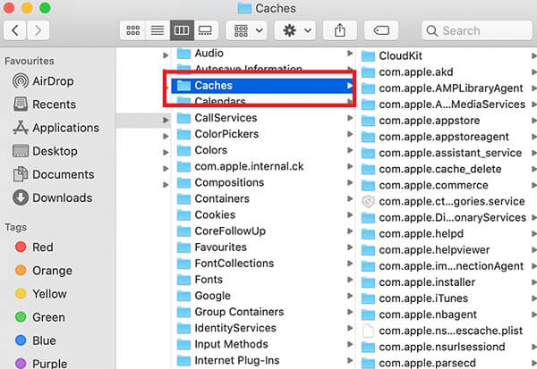The image size is (537, 369).
Task: Select the CallServices folder
Action: point(263,118)
